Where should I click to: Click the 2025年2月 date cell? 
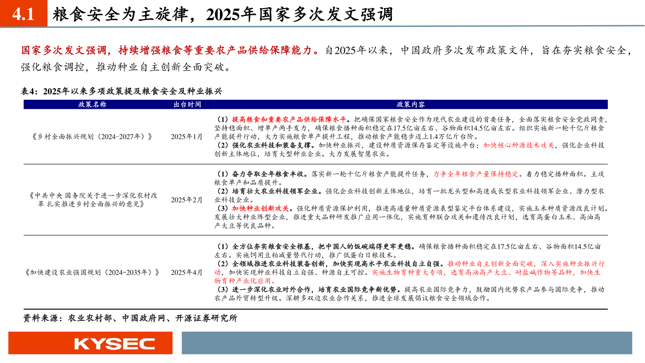[x=188, y=200]
